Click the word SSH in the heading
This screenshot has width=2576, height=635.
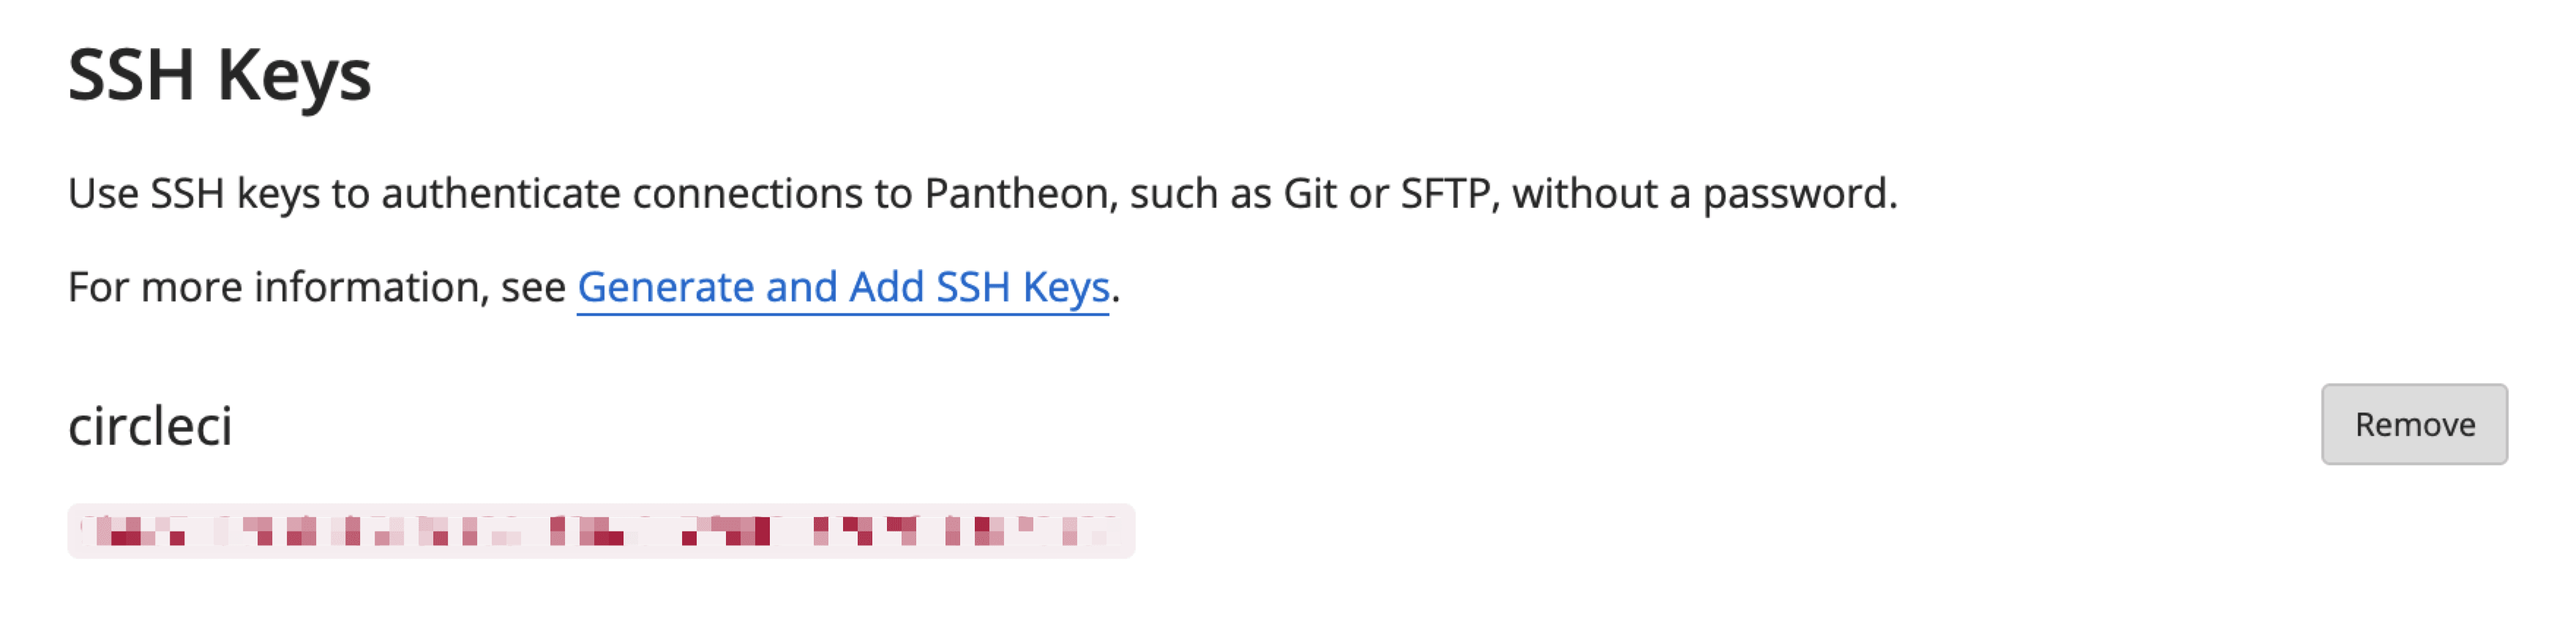coord(131,75)
